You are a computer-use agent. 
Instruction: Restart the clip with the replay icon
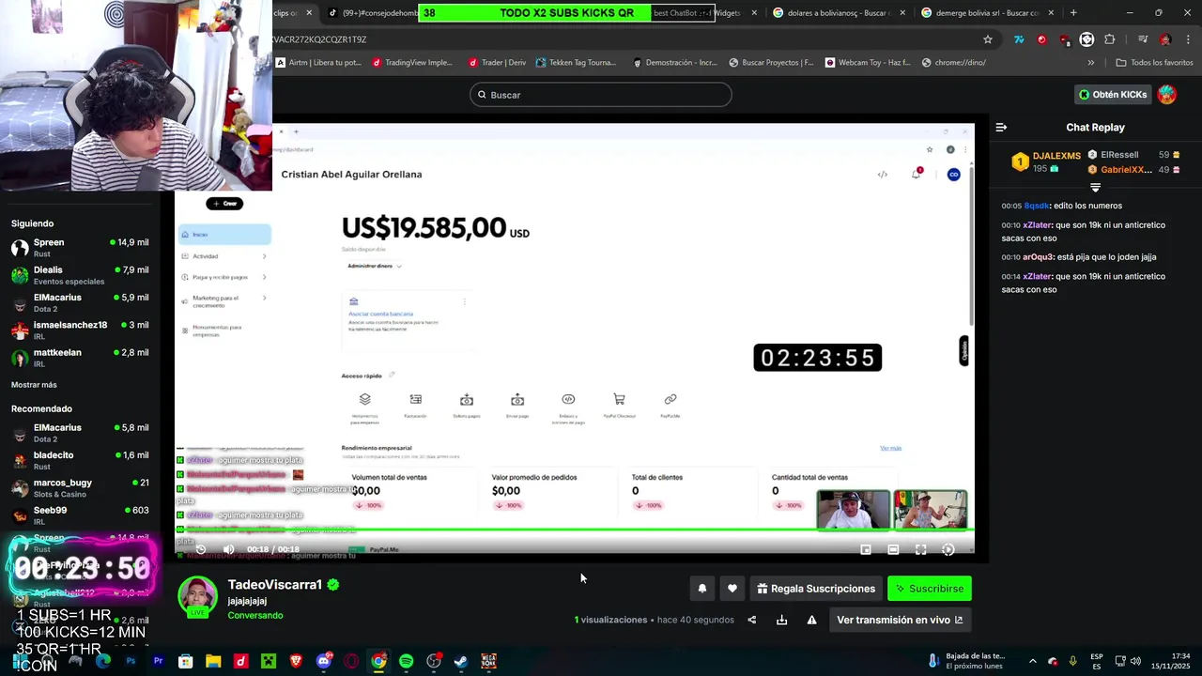(x=200, y=549)
